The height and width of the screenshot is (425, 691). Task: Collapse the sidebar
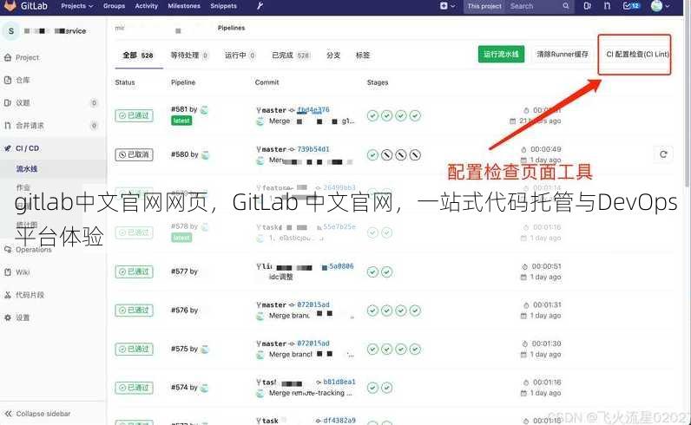coord(38,414)
